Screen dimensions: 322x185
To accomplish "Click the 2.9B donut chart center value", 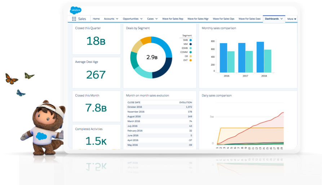I will (x=152, y=57).
